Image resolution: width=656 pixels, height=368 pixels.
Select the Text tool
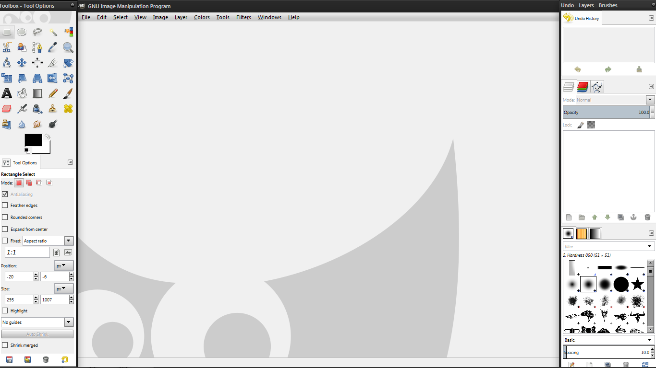7,93
